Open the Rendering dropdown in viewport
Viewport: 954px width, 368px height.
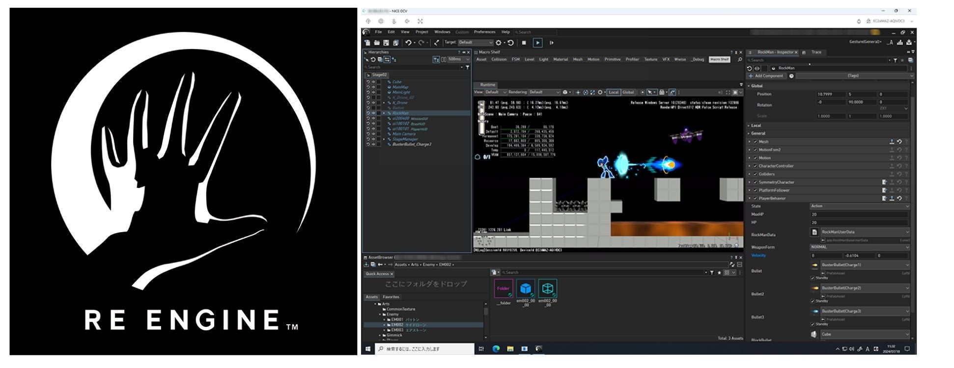point(544,92)
